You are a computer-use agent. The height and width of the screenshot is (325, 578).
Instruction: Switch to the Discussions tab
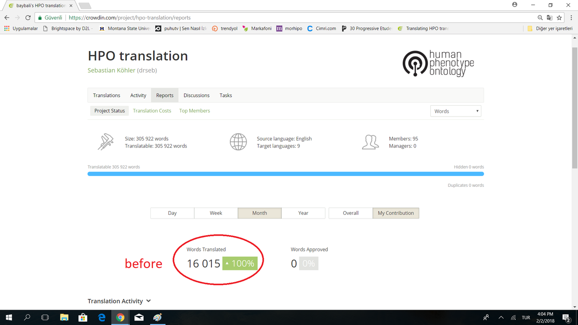pos(196,95)
